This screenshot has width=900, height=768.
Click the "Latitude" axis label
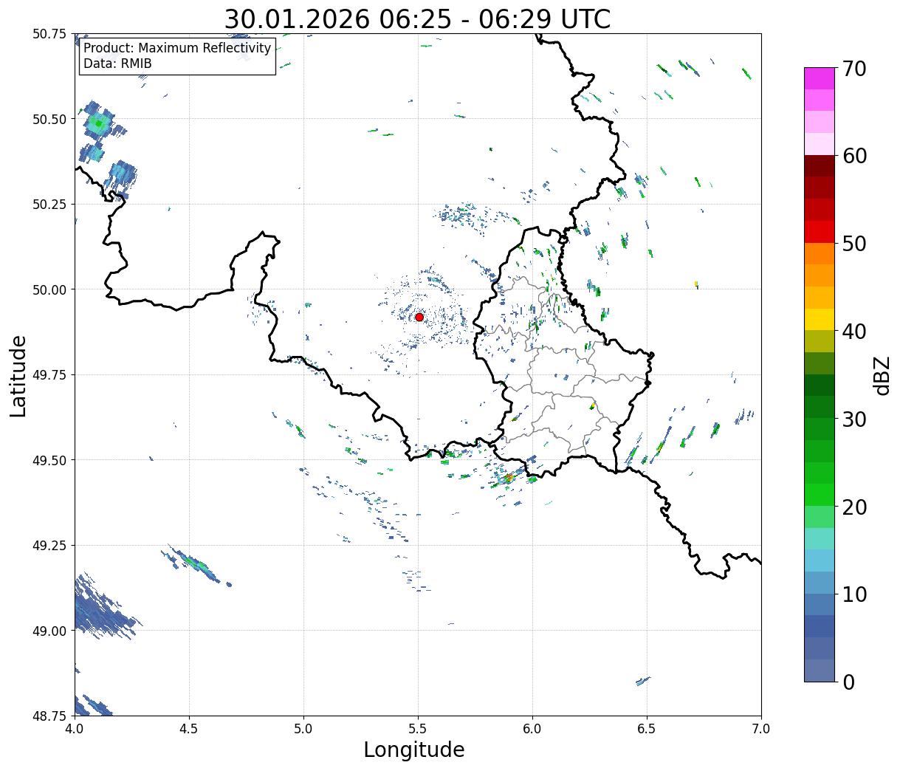point(18,376)
